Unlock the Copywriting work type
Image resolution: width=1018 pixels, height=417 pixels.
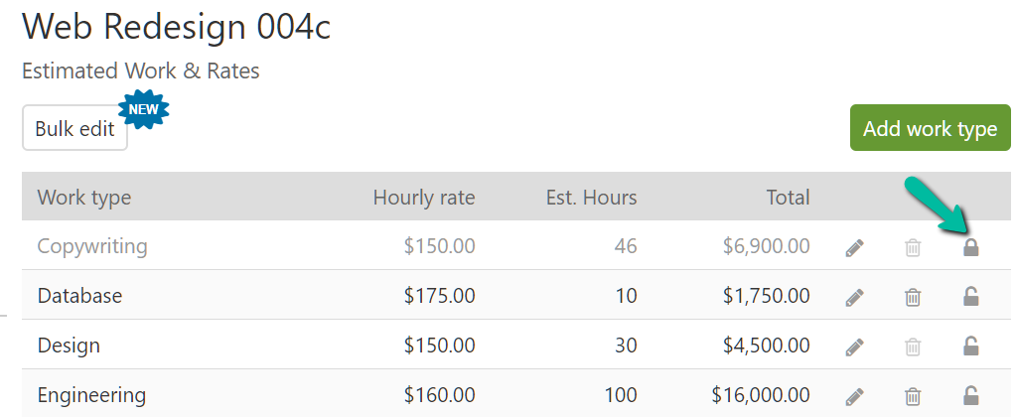coord(971,247)
